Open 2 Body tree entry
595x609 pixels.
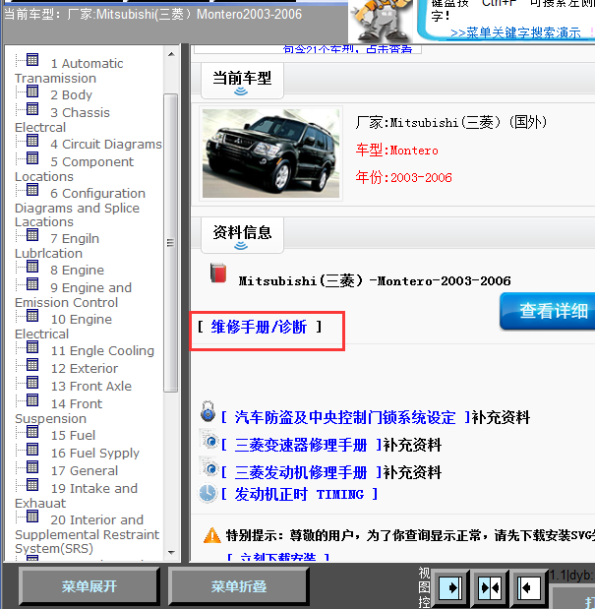72,94
